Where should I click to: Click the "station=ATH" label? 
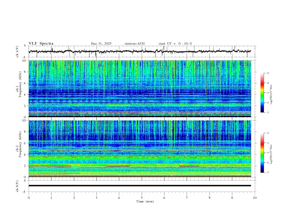(x=134, y=44)
